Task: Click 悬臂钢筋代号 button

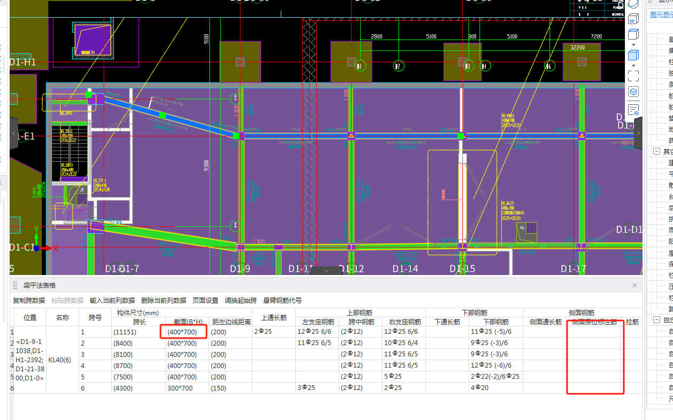Action: 282,301
